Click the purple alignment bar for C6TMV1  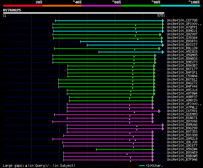point(113,111)
